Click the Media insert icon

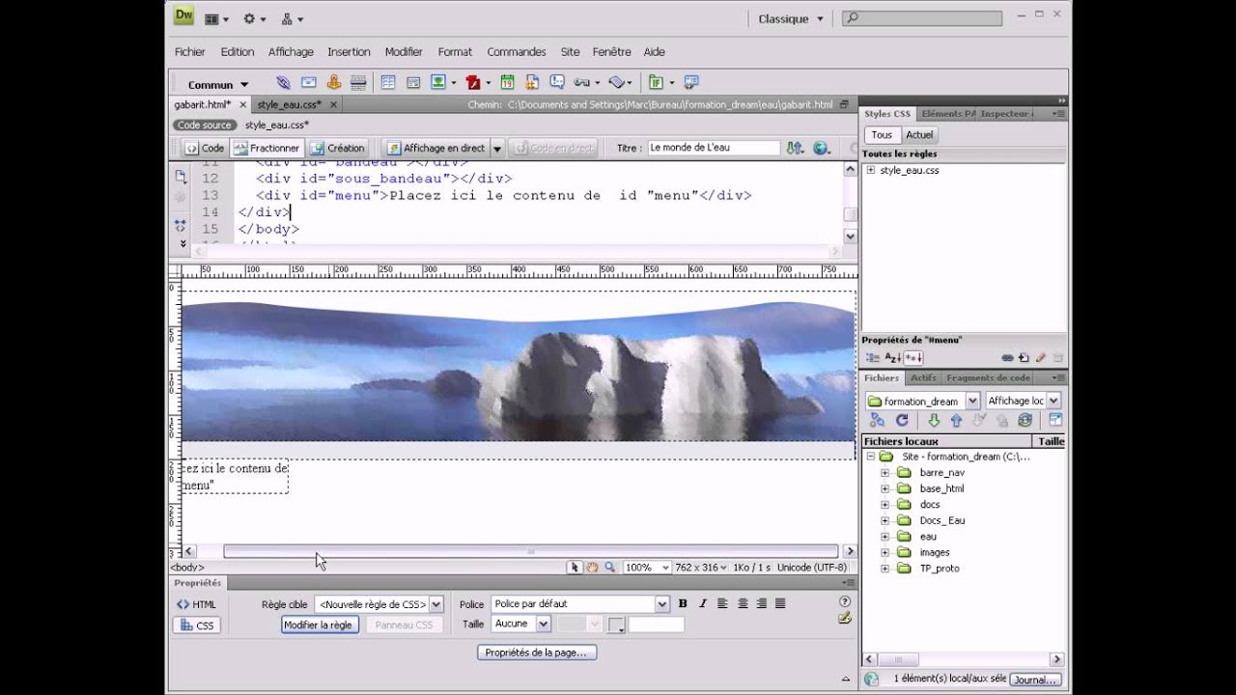tap(473, 83)
